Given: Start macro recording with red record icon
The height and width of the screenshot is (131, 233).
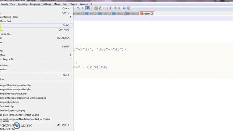Looking at the screenshot, I should (x=111, y=8).
